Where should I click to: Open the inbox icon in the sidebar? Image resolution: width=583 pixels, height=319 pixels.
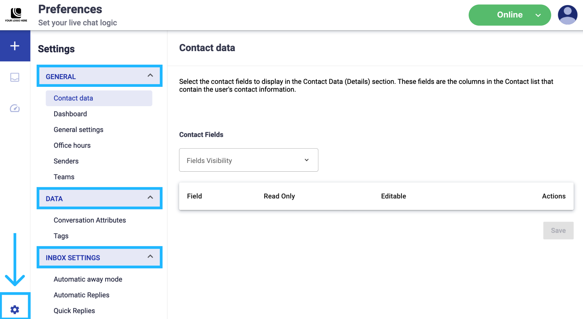pyautogui.click(x=15, y=77)
